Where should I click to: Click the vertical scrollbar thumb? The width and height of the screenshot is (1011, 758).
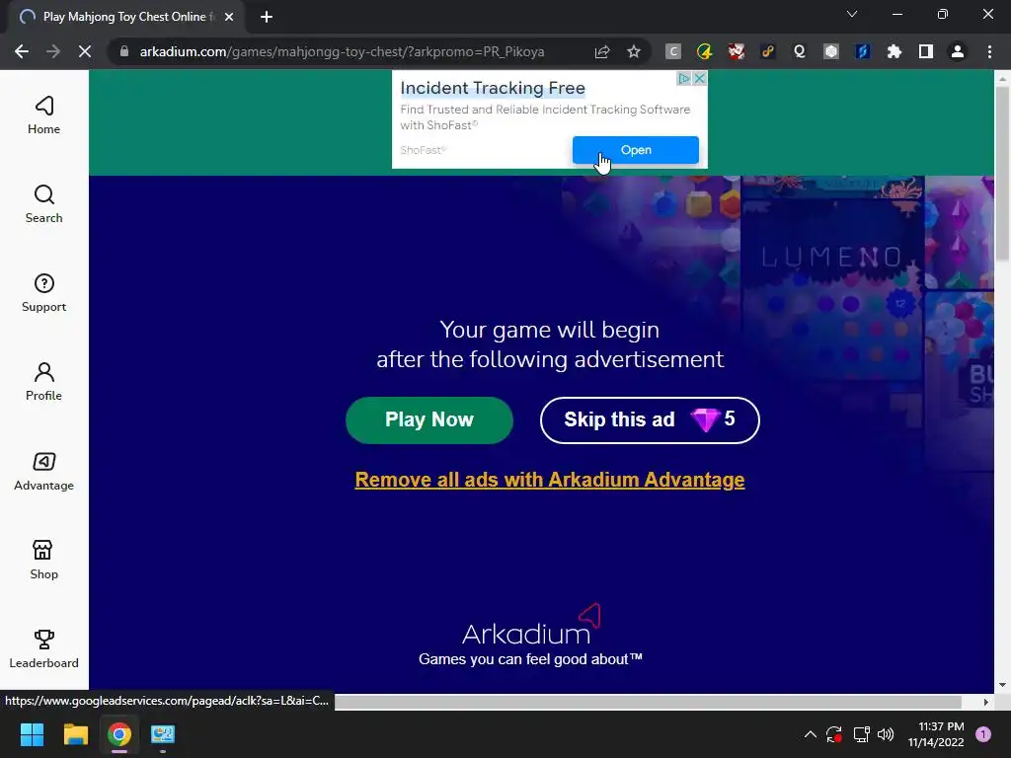point(1002,173)
